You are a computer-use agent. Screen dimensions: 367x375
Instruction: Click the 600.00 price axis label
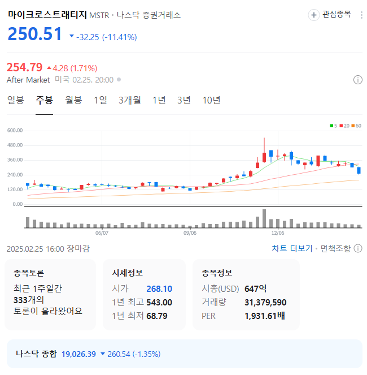coord(15,130)
